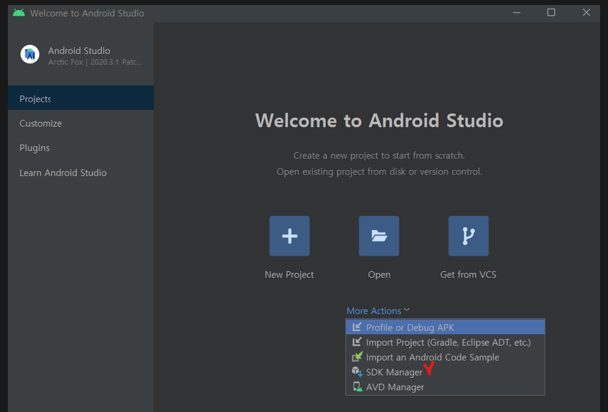Close the Welcome to Android Studio window
The width and height of the screenshot is (608, 412).
pos(586,12)
